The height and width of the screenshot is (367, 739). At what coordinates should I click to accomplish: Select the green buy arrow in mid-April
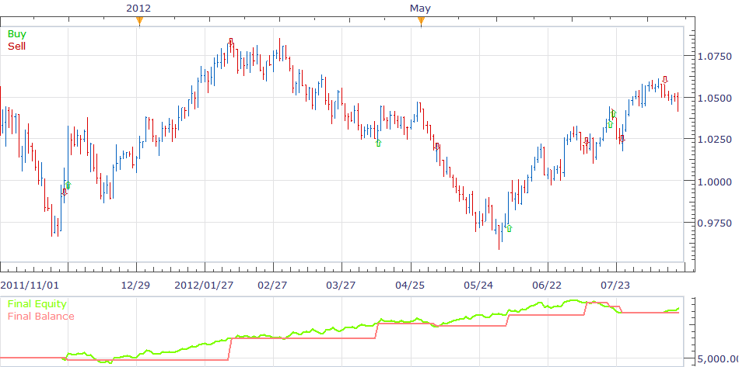(378, 143)
